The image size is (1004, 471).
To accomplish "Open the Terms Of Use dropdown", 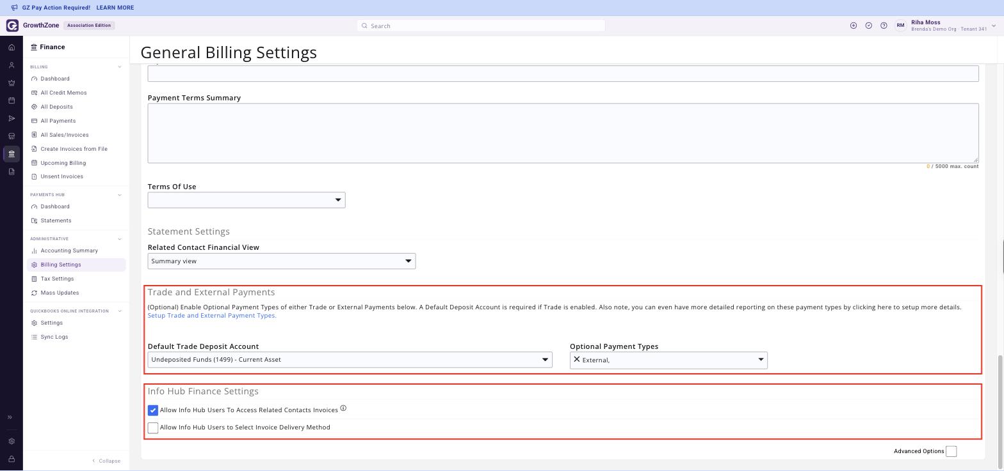I will point(247,200).
